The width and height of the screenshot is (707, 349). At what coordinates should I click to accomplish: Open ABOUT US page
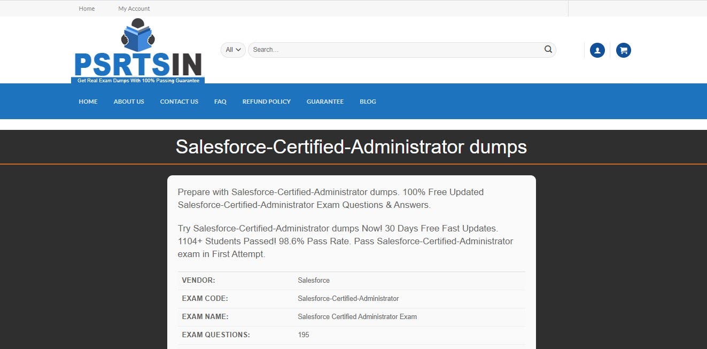click(x=129, y=102)
